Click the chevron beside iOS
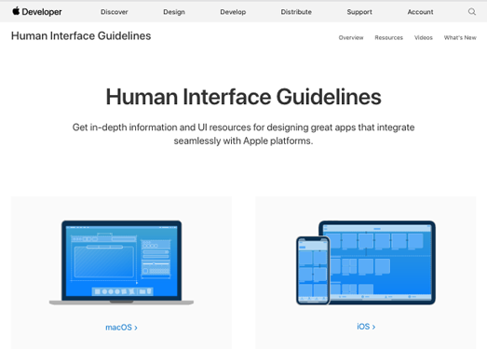The image size is (487, 349). tap(373, 327)
